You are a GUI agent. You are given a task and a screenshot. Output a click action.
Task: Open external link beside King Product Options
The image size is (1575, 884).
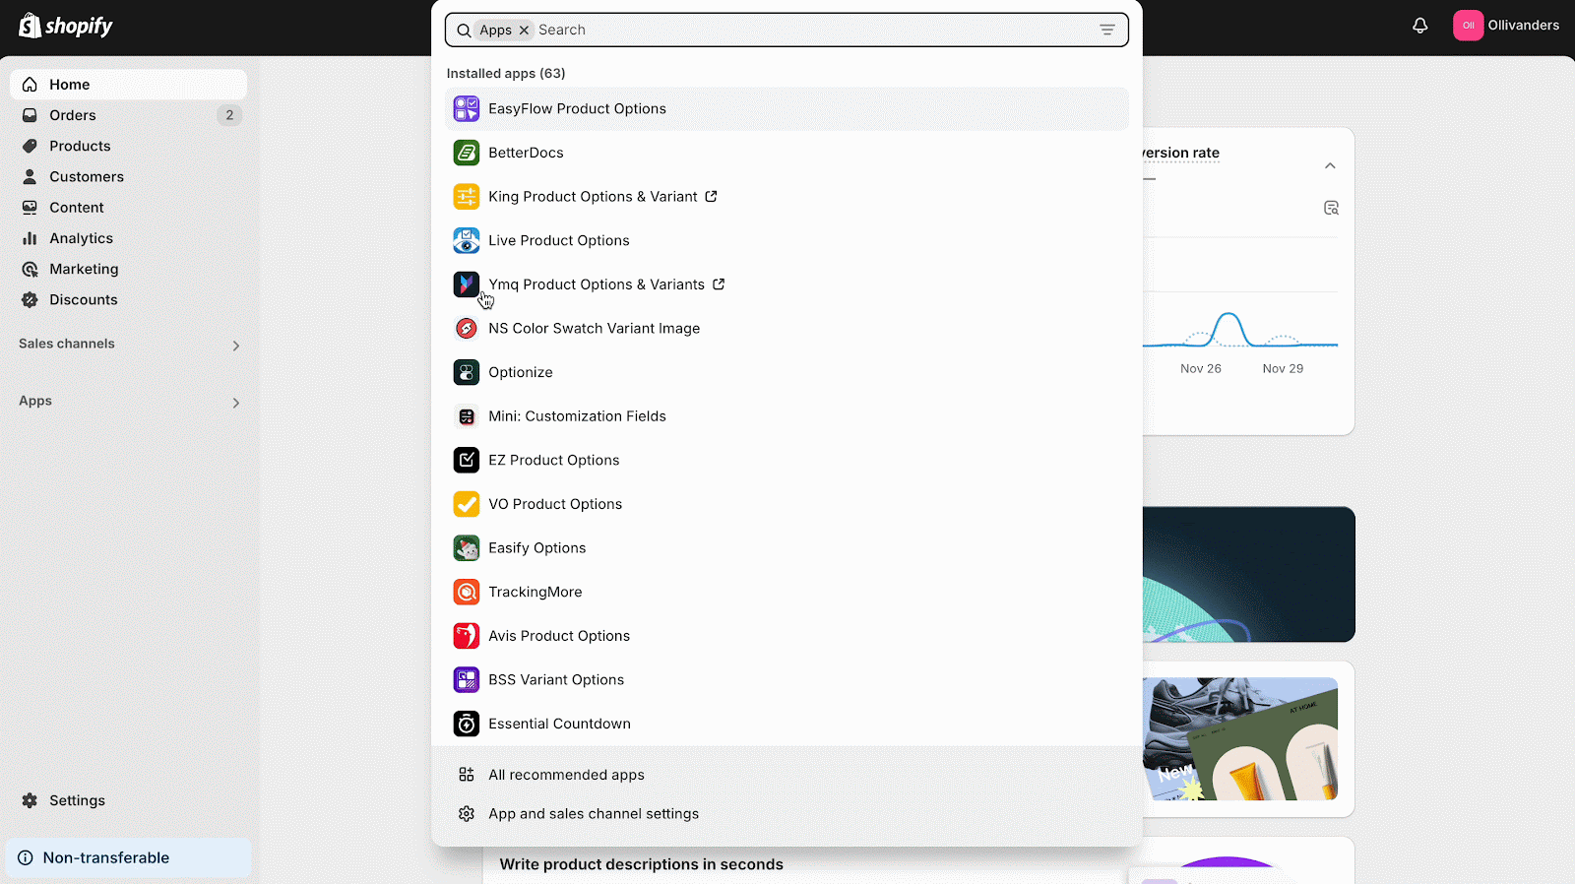coord(711,197)
